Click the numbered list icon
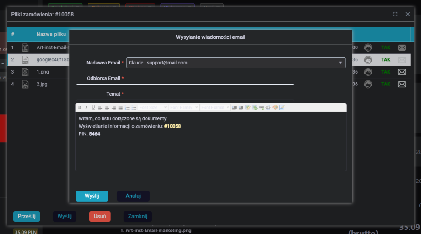The image size is (421, 234). tap(127, 108)
